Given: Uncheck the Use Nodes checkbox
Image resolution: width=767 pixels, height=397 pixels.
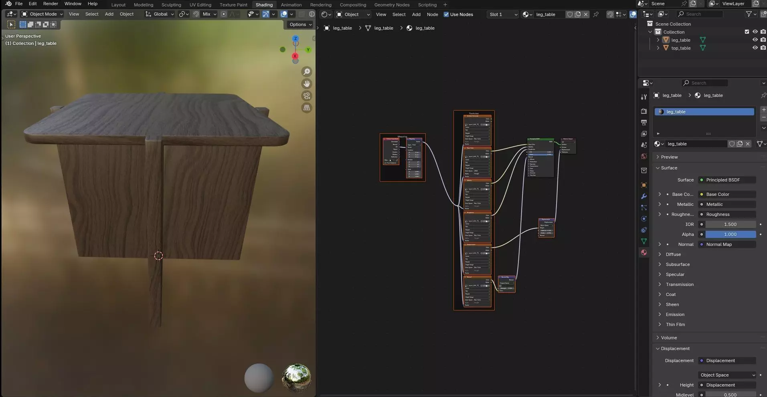Looking at the screenshot, I should (446, 14).
